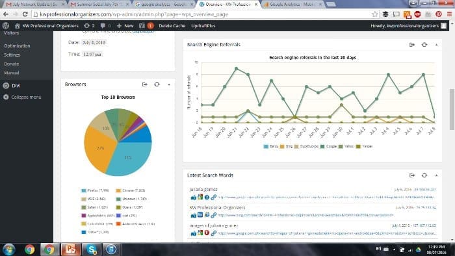
Task: Open Browsers widget more-details arrow icon
Action: [x=145, y=84]
